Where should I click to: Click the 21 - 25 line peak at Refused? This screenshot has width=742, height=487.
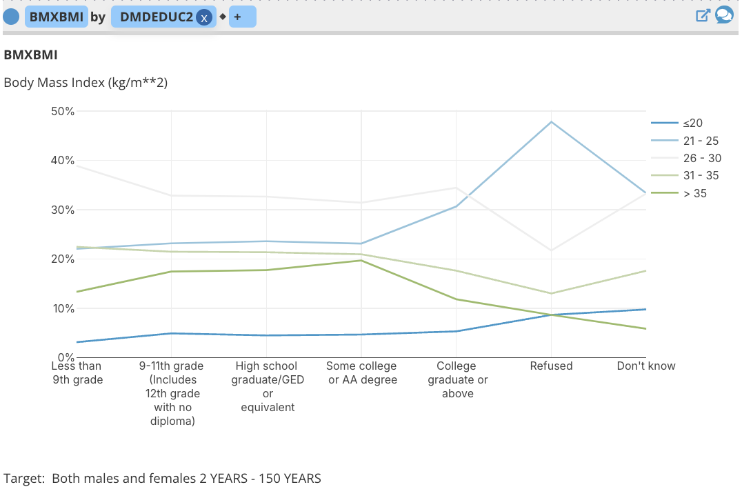click(x=551, y=122)
